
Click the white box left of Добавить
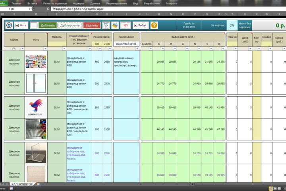[x=34, y=25]
